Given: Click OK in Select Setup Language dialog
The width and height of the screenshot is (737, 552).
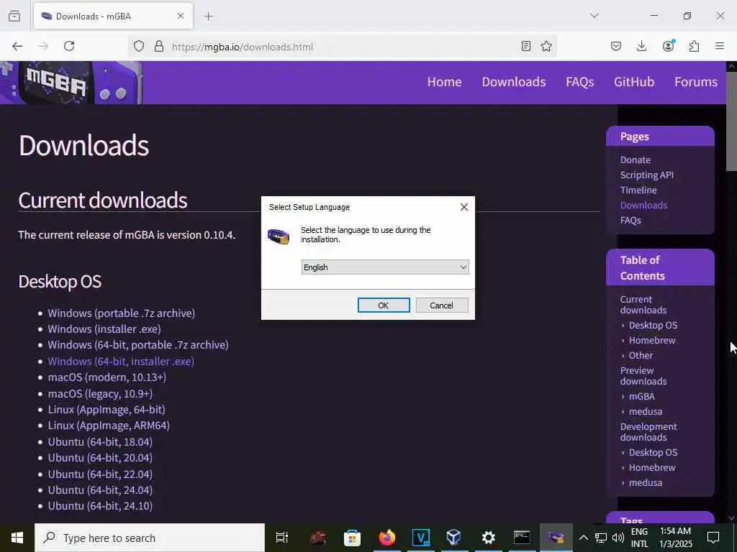Looking at the screenshot, I should [384, 305].
